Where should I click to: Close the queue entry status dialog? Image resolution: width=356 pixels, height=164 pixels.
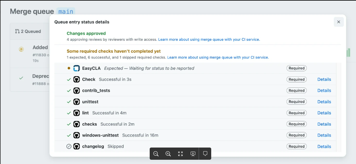click(x=339, y=22)
